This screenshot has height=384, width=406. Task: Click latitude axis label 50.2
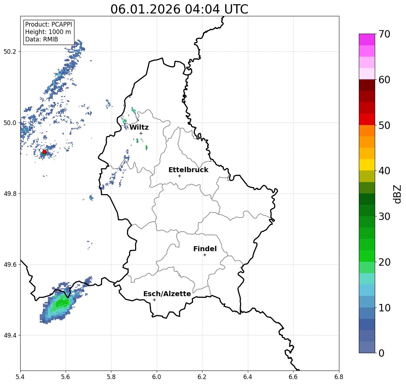[10, 51]
